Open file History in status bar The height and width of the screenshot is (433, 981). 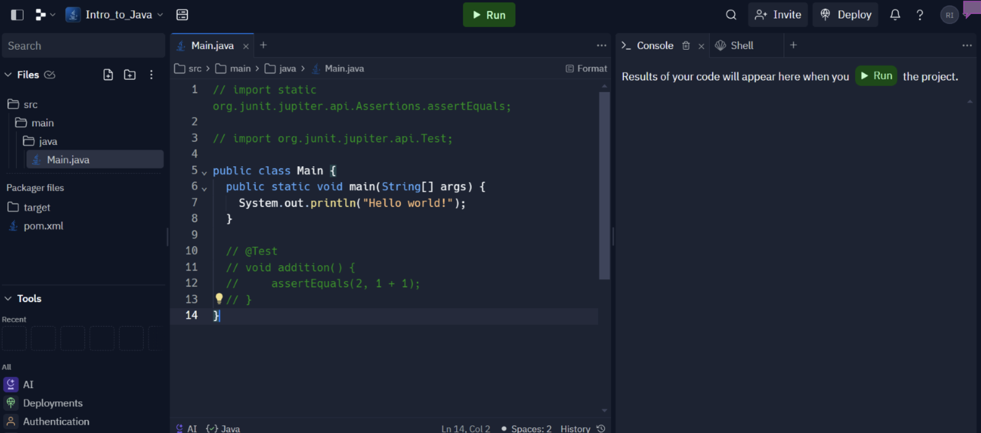click(582, 428)
